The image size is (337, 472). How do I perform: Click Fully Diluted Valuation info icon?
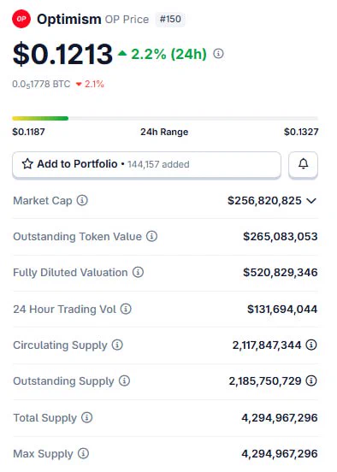[x=138, y=273]
